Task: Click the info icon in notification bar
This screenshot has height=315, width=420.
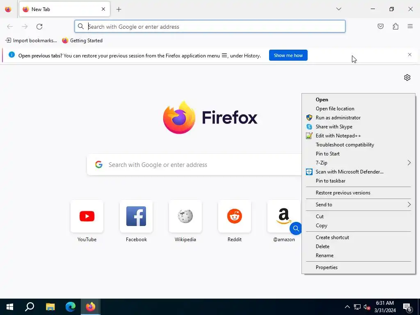Action: pyautogui.click(x=11, y=55)
